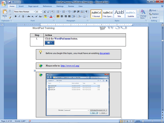Click the table move handle
The width and height of the screenshot is (164, 123).
click(35, 71)
